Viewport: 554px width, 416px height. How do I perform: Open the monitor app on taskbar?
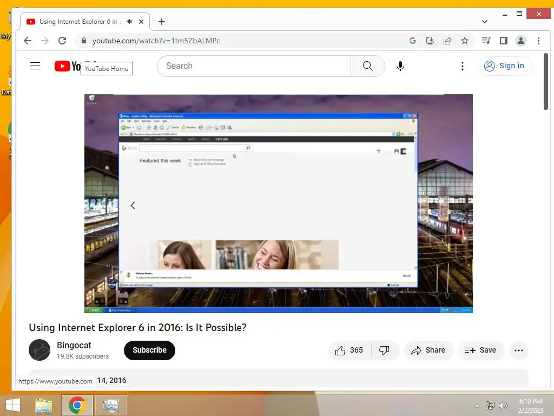point(110,405)
